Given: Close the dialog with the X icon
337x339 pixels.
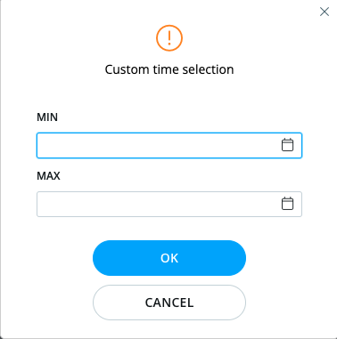Looking at the screenshot, I should [x=325, y=12].
